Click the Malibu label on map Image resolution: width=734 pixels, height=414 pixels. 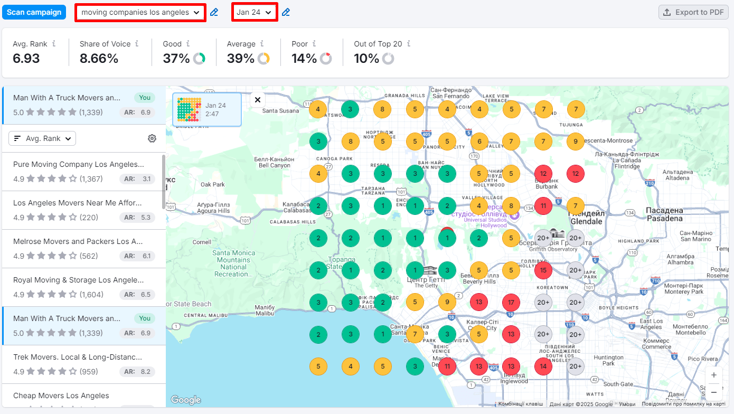(265, 310)
